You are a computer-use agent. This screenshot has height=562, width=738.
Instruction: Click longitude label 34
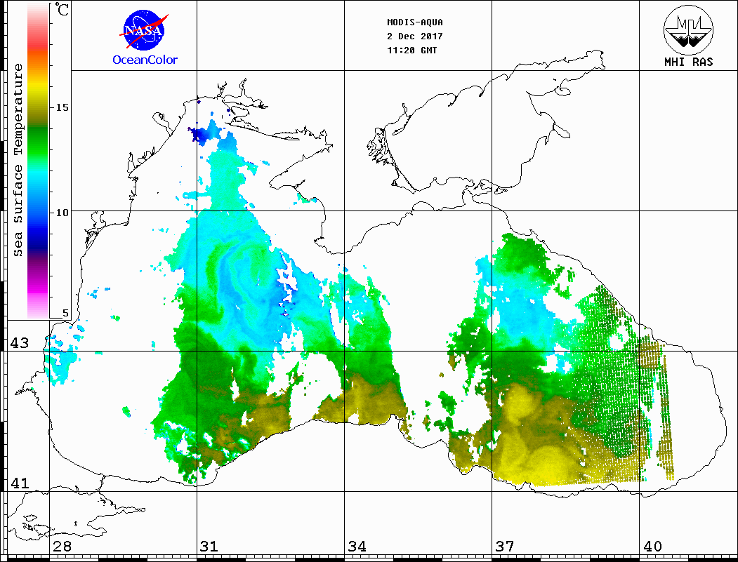pos(357,547)
